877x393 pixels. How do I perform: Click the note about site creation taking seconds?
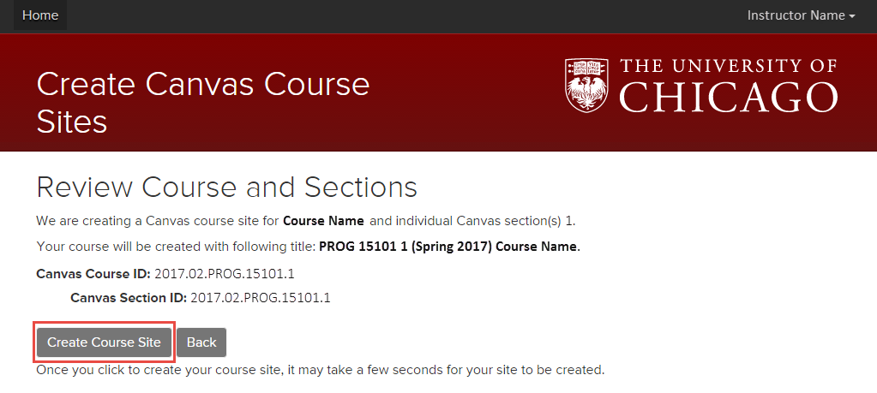pyautogui.click(x=320, y=370)
